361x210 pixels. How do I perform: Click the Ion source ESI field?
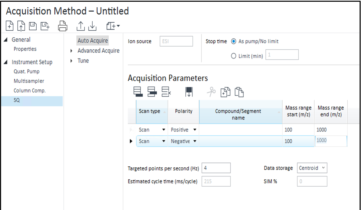pos(176,41)
